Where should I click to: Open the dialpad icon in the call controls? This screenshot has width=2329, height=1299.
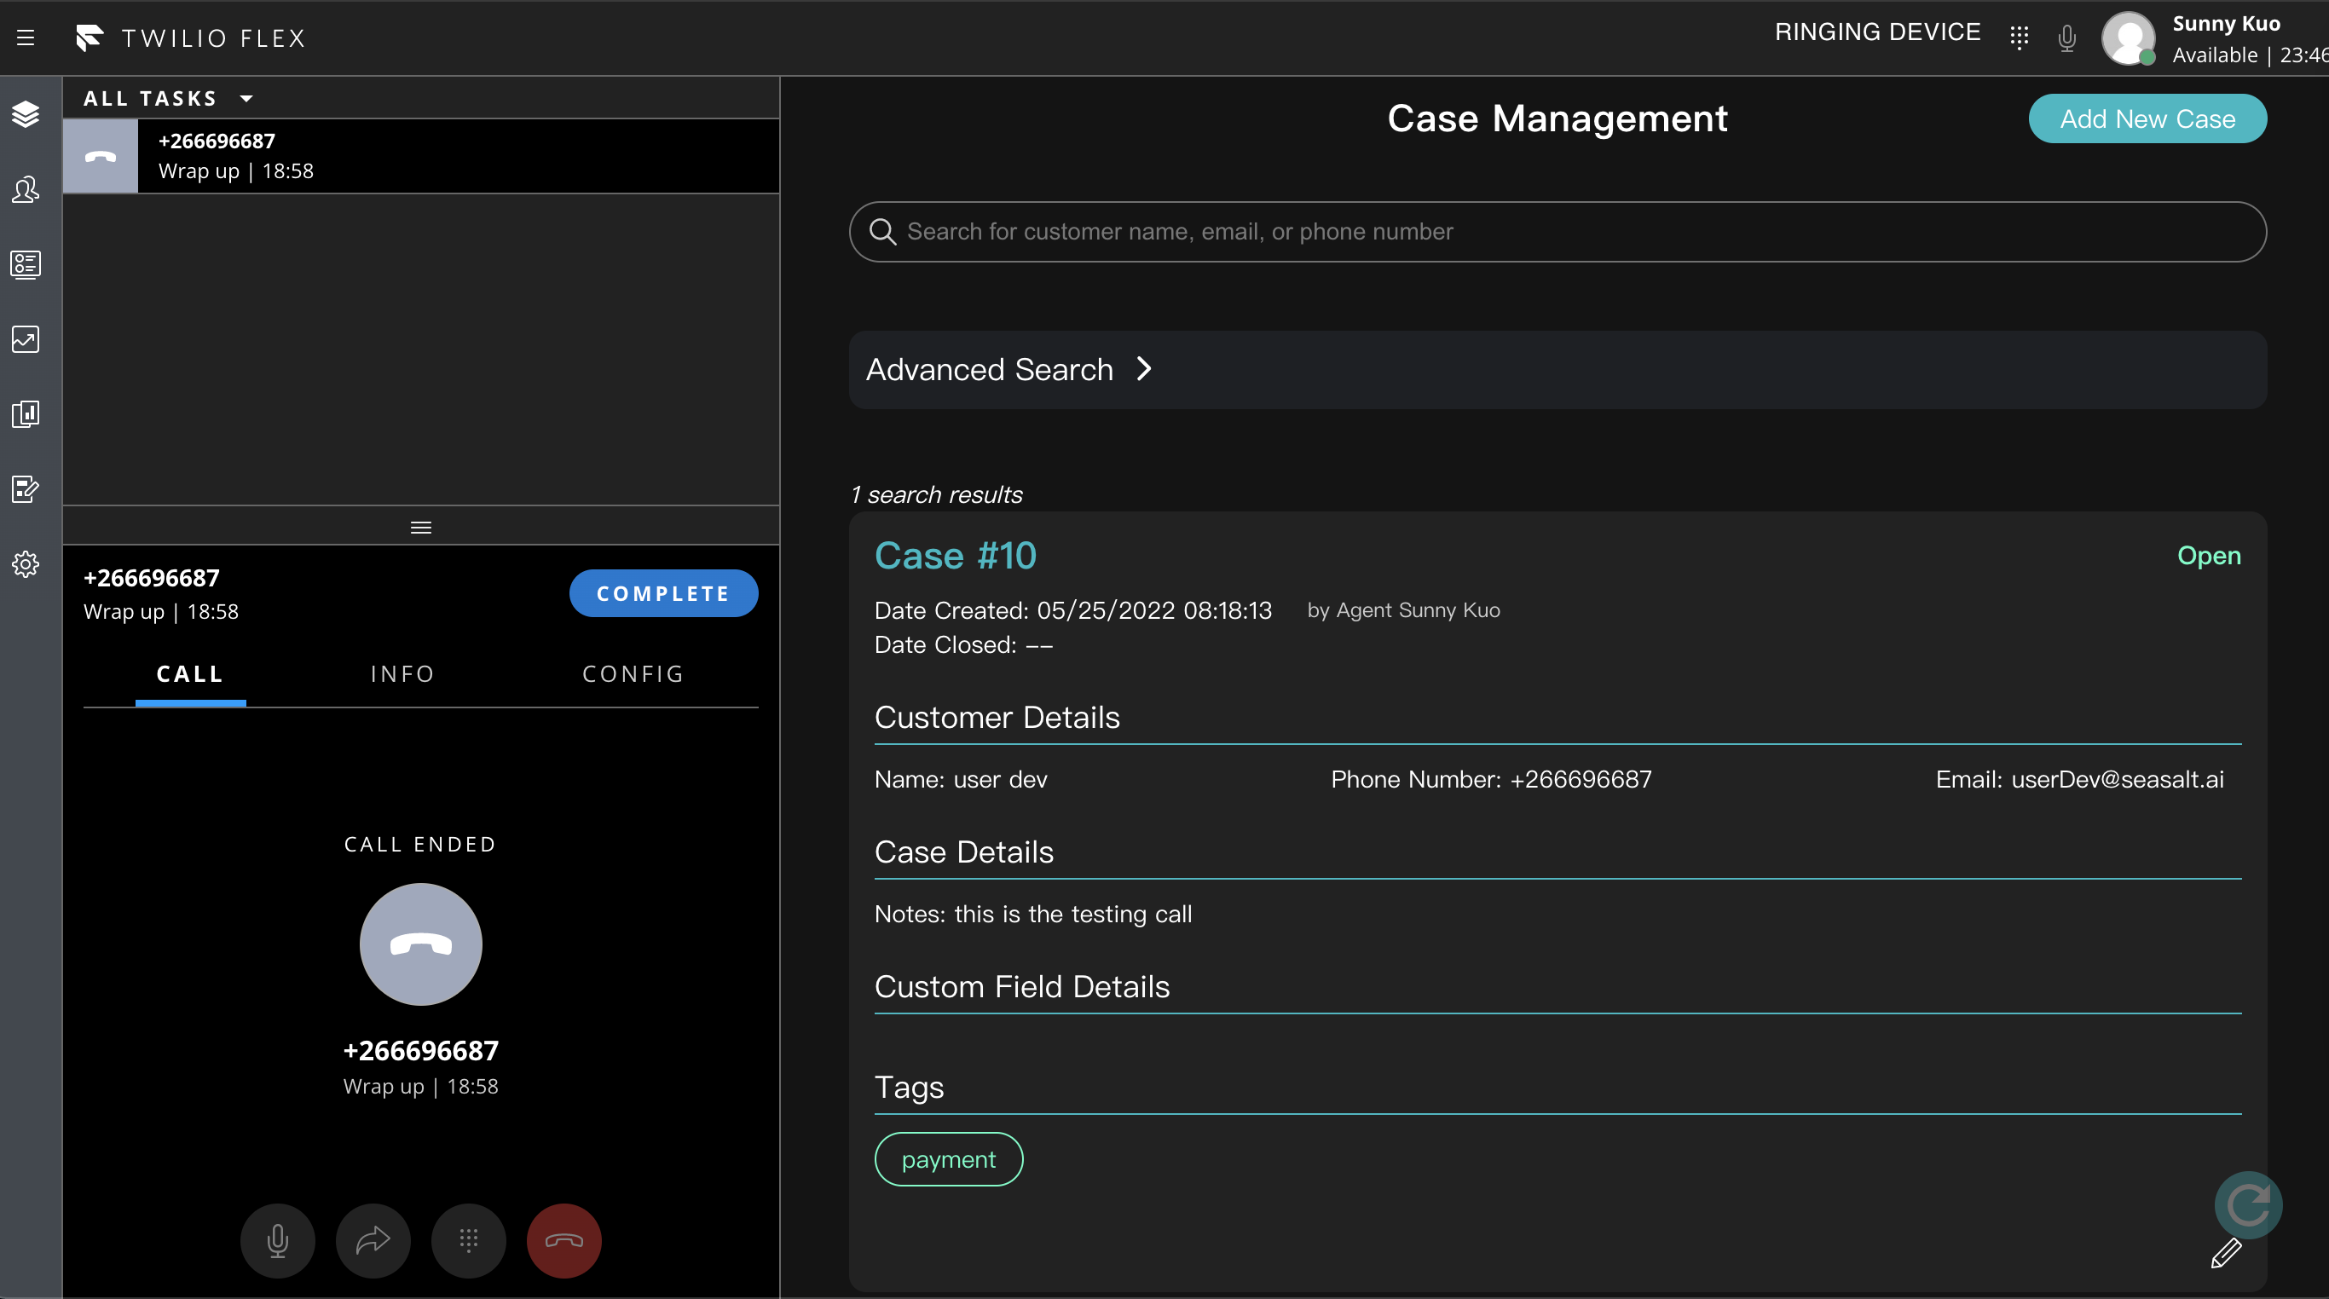(x=468, y=1240)
